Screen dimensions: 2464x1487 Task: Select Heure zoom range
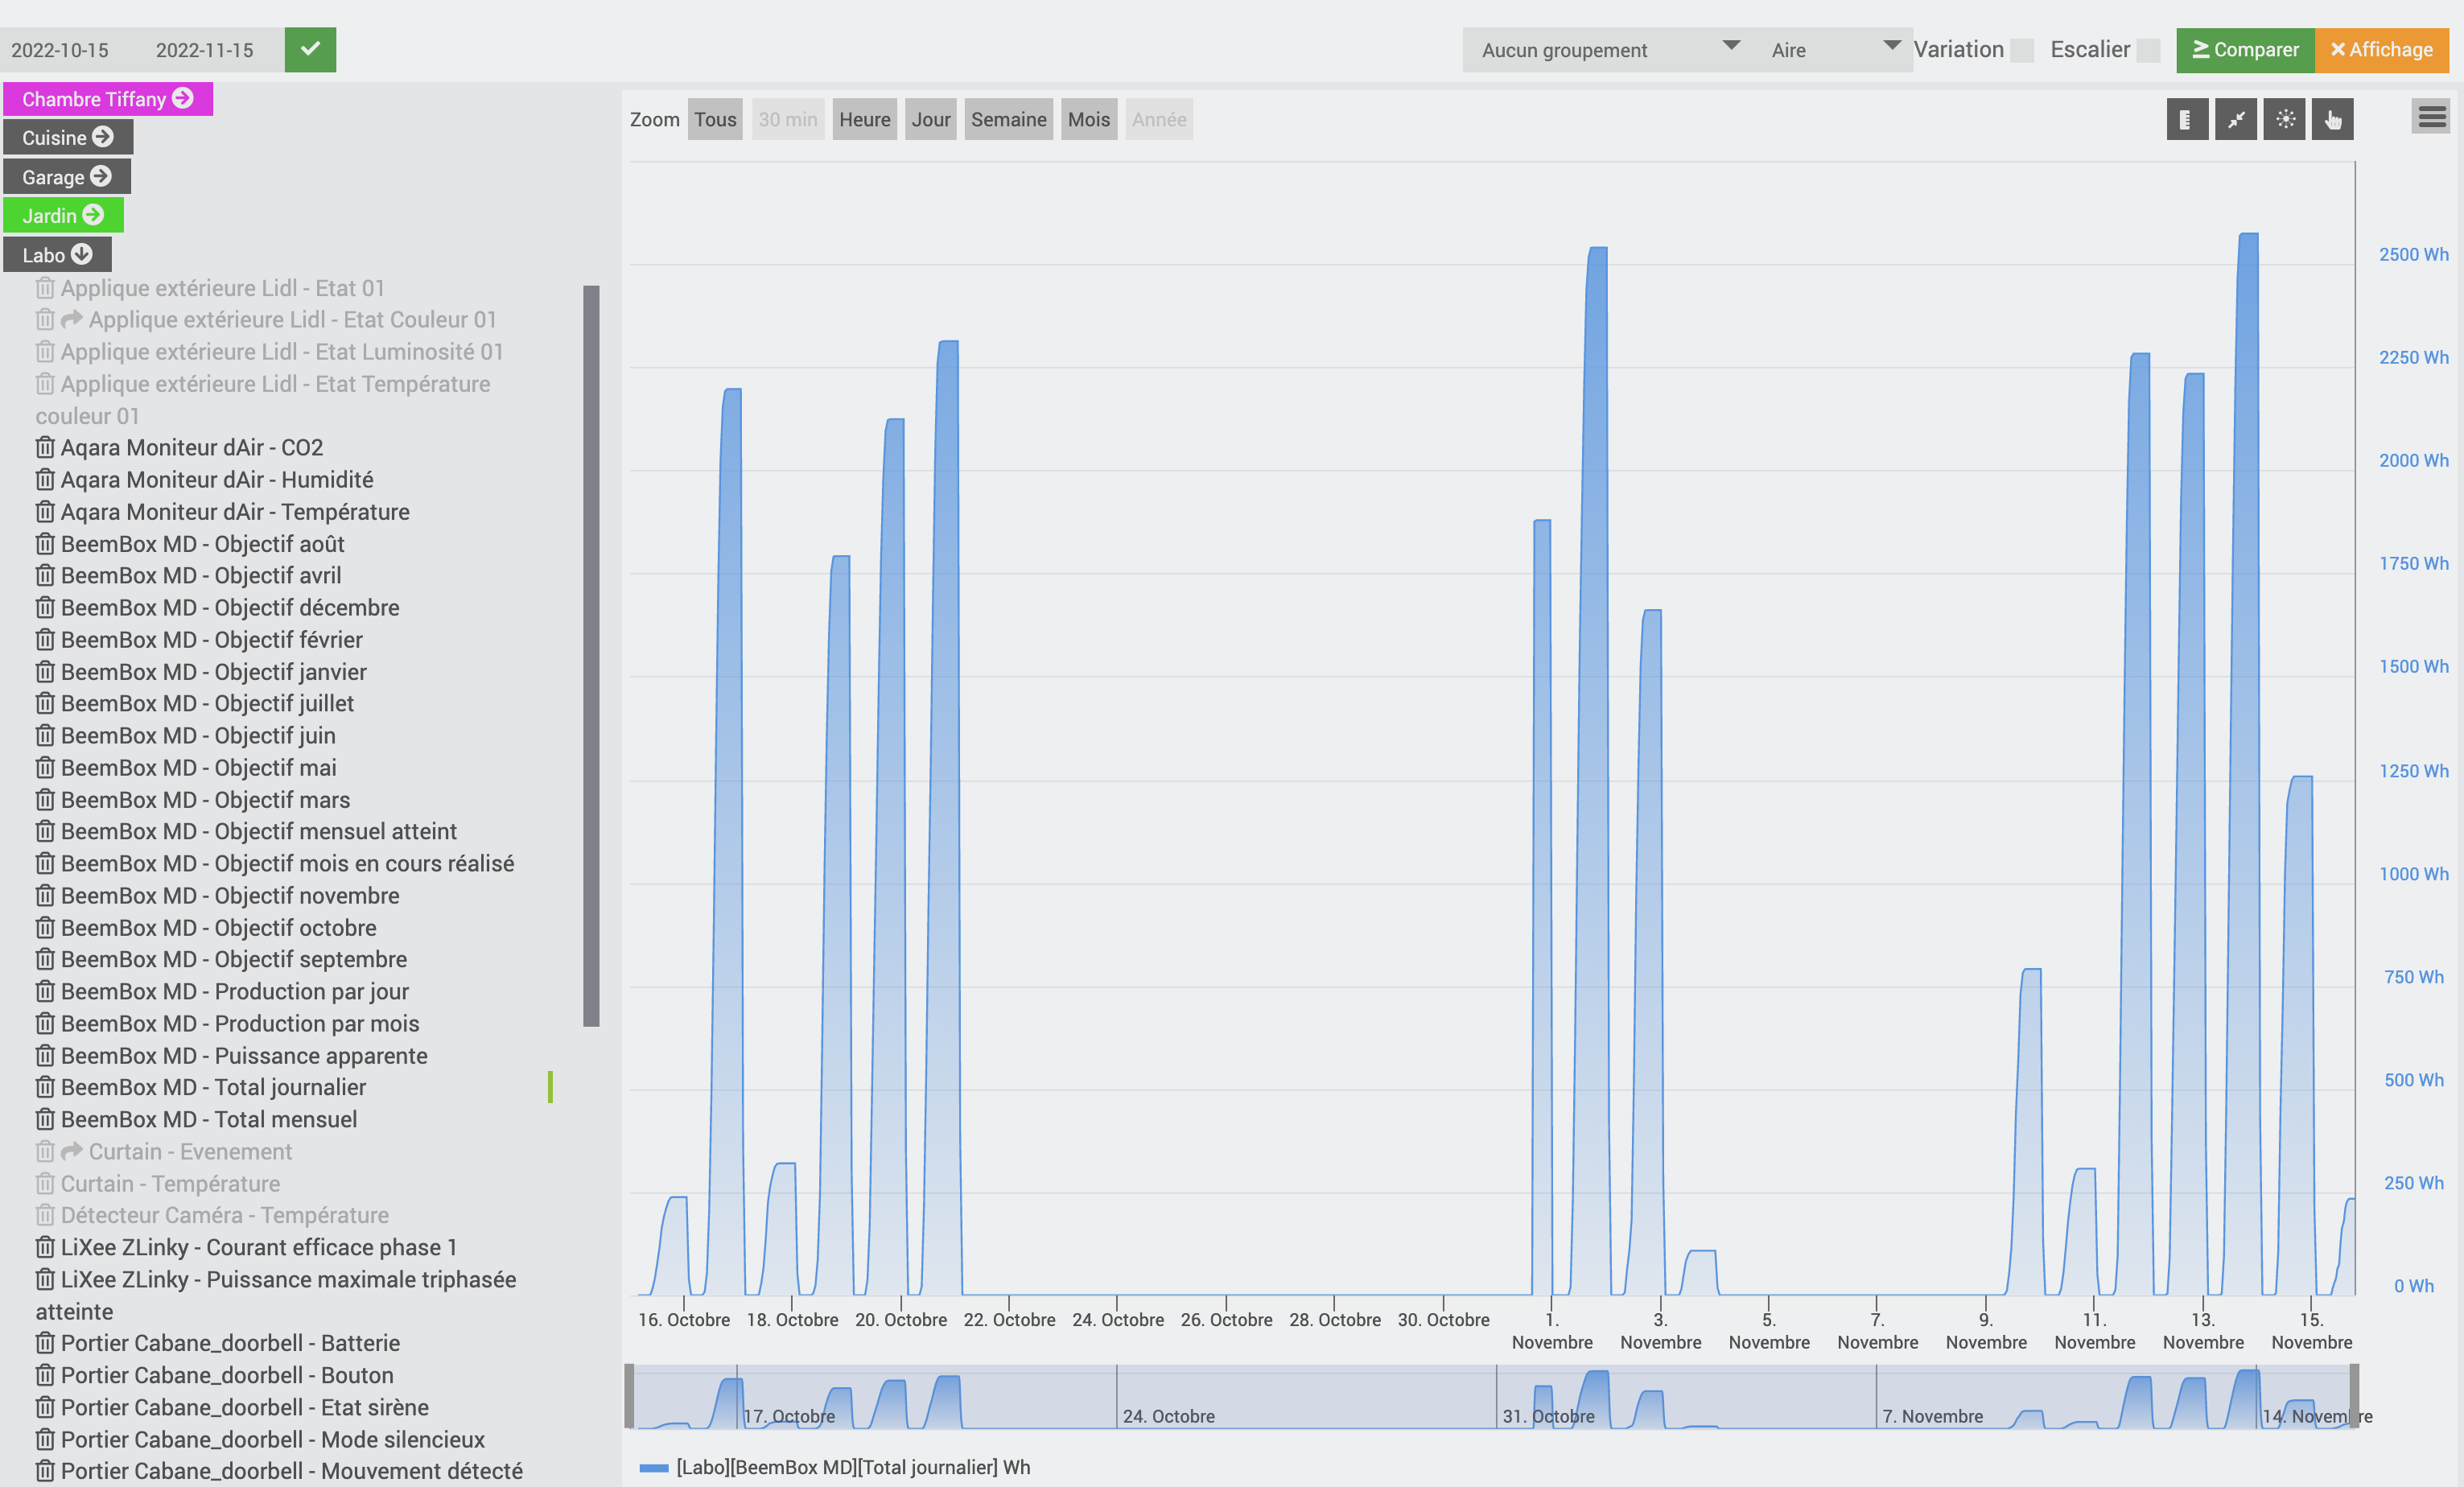tap(864, 119)
